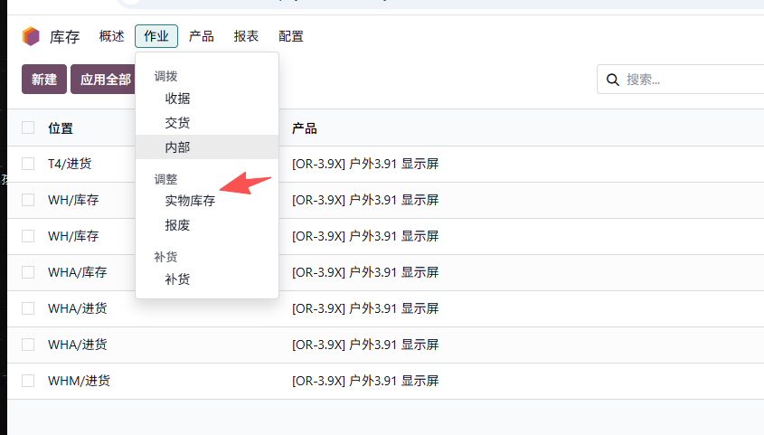
Task: Open 内部 transfers entry
Action: [x=177, y=147]
